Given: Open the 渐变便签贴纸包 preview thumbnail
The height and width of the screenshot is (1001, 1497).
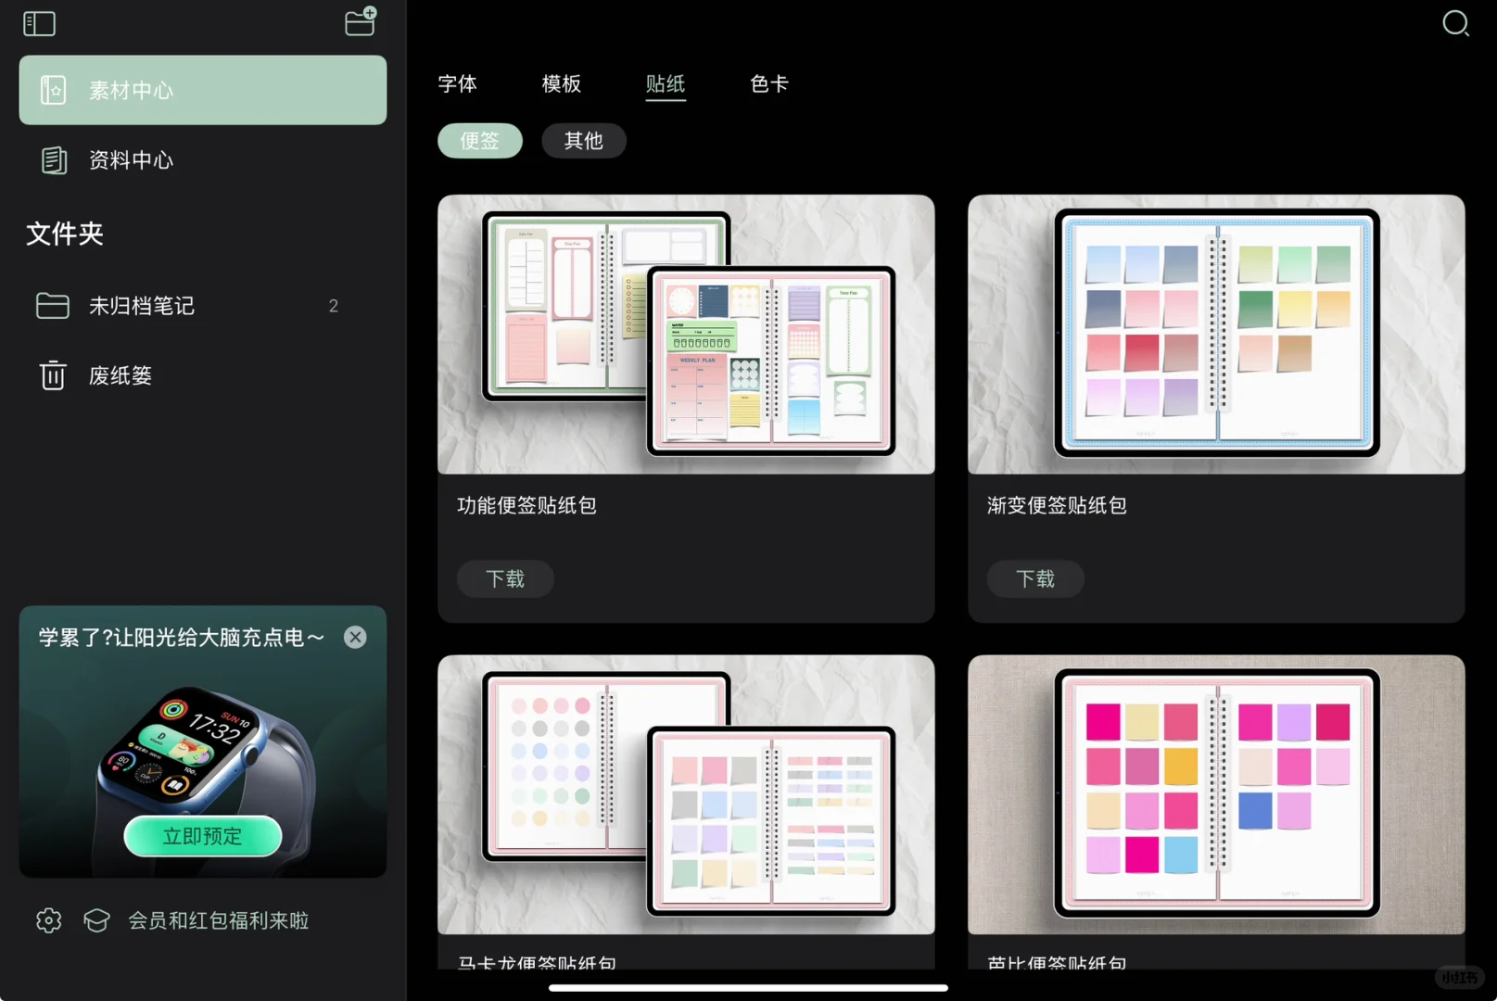Looking at the screenshot, I should pyautogui.click(x=1216, y=335).
